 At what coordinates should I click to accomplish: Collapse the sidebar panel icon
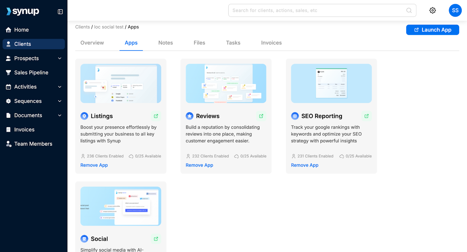tap(60, 12)
